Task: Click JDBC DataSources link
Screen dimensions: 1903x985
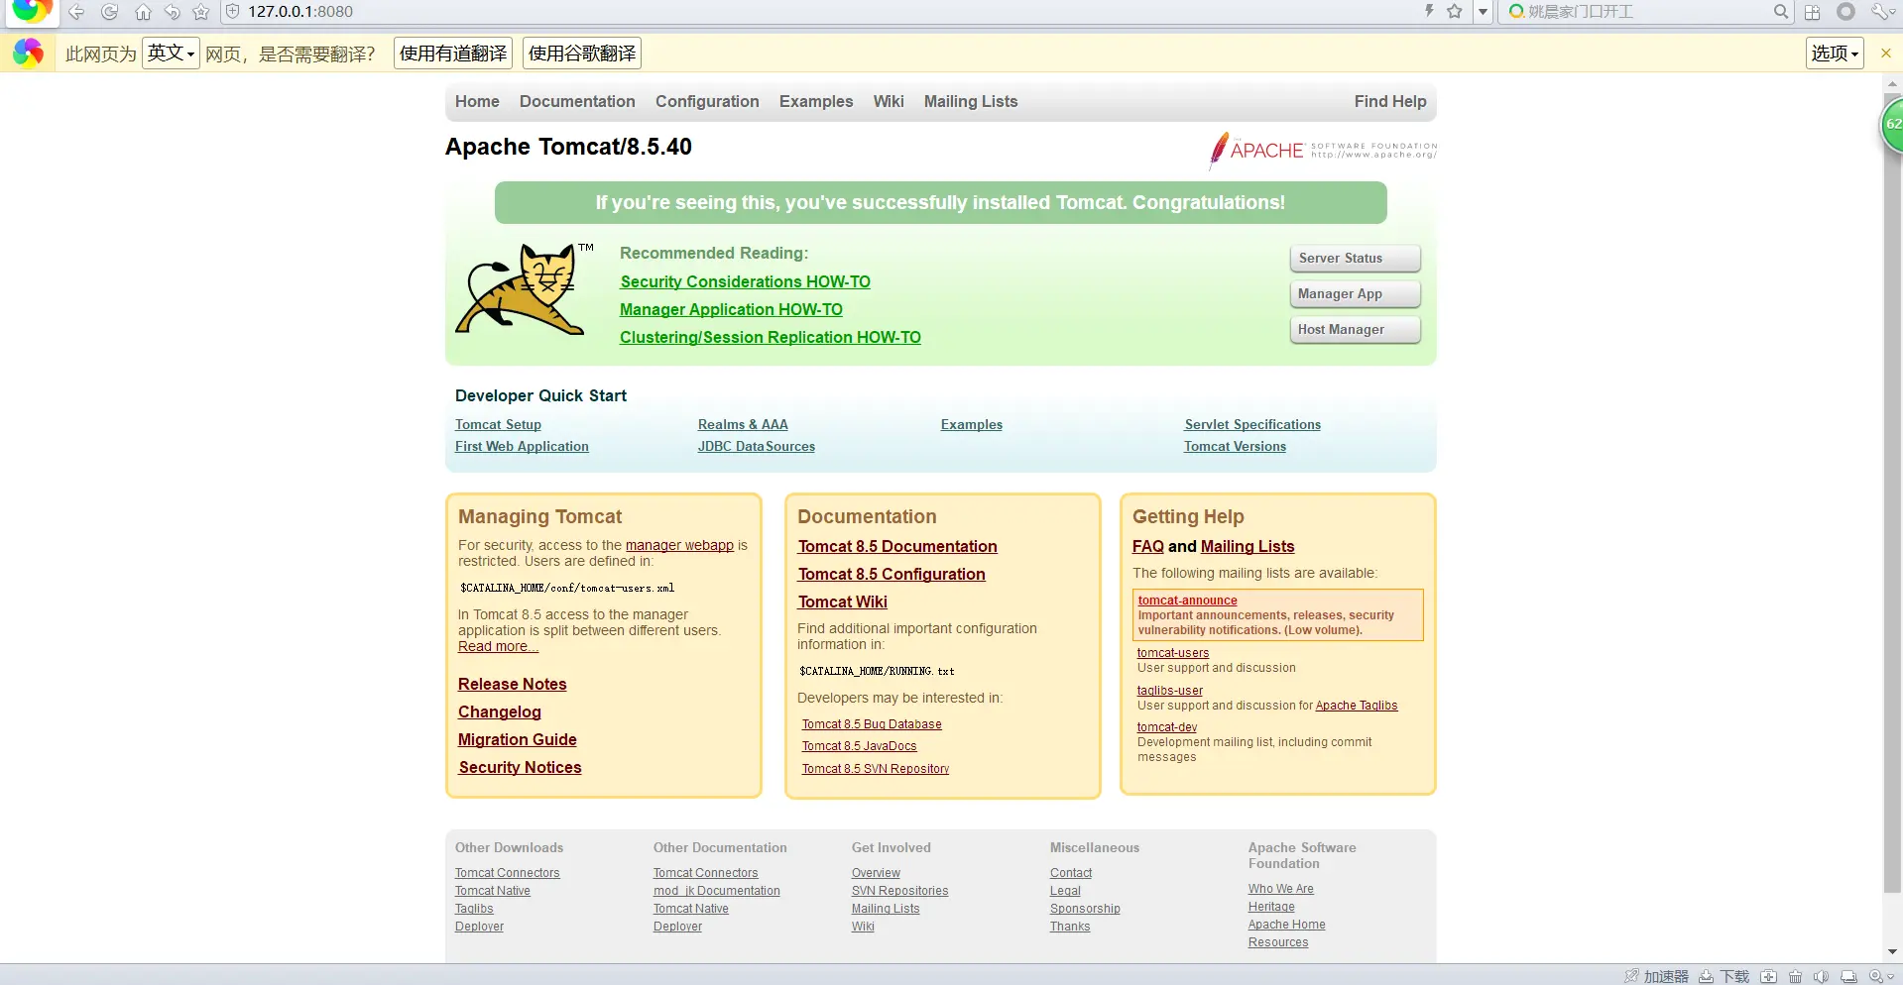Action: 757,446
